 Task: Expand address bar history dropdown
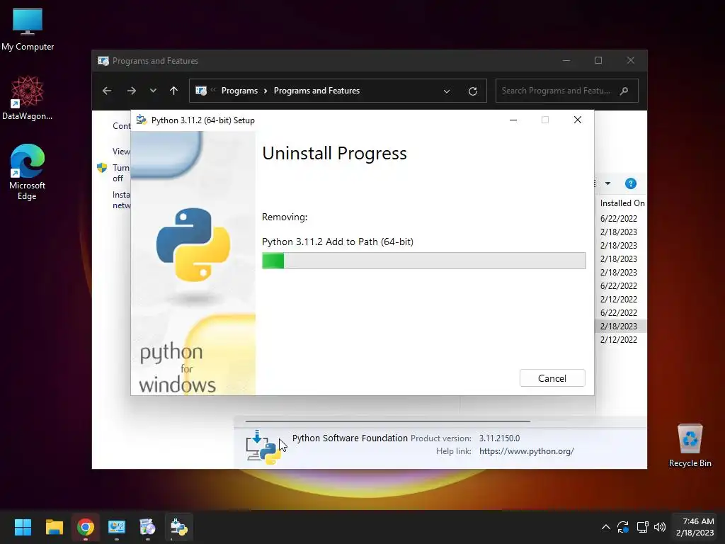pyautogui.click(x=447, y=91)
